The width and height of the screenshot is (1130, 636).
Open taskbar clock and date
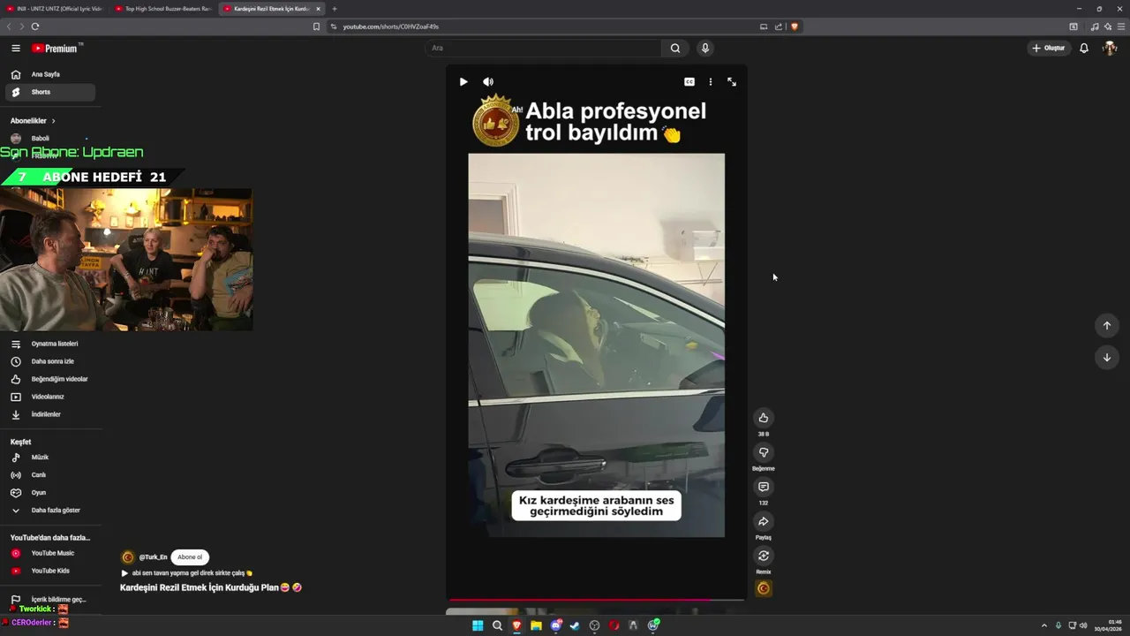click(x=1108, y=625)
